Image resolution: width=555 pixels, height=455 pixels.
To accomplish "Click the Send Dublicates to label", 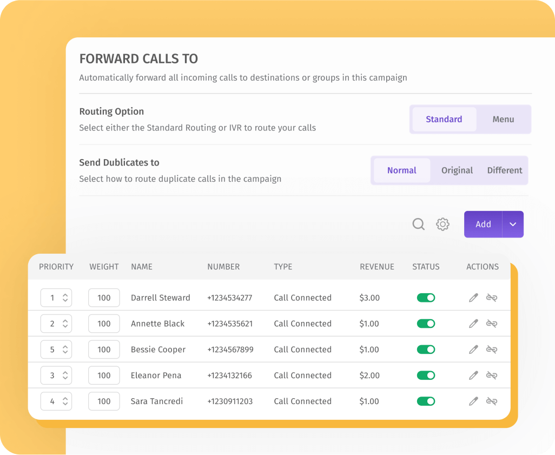I will pyautogui.click(x=120, y=162).
